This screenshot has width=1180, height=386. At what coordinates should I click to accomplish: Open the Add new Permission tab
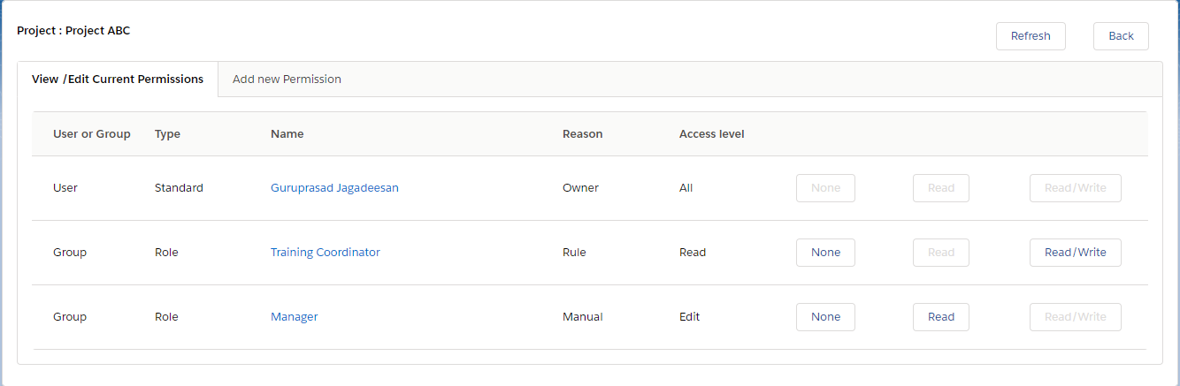(287, 79)
